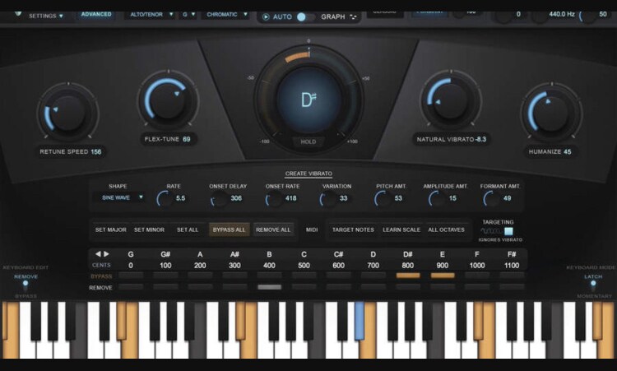Screen dimensions: 617x371
Task: Toggle Bypass for the E note
Action: click(x=443, y=276)
